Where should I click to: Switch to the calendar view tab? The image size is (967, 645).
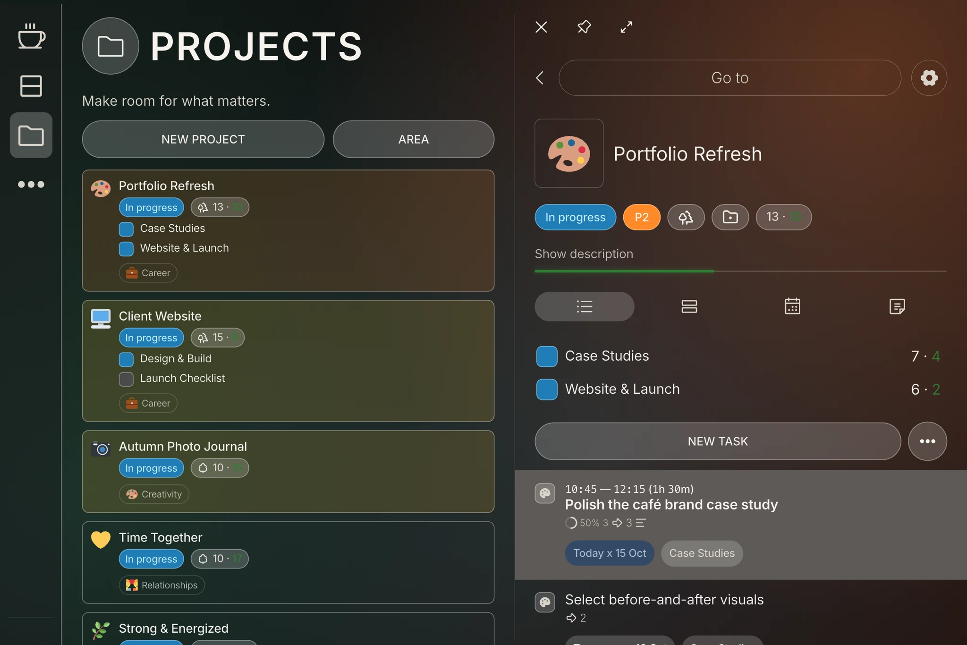coord(792,306)
